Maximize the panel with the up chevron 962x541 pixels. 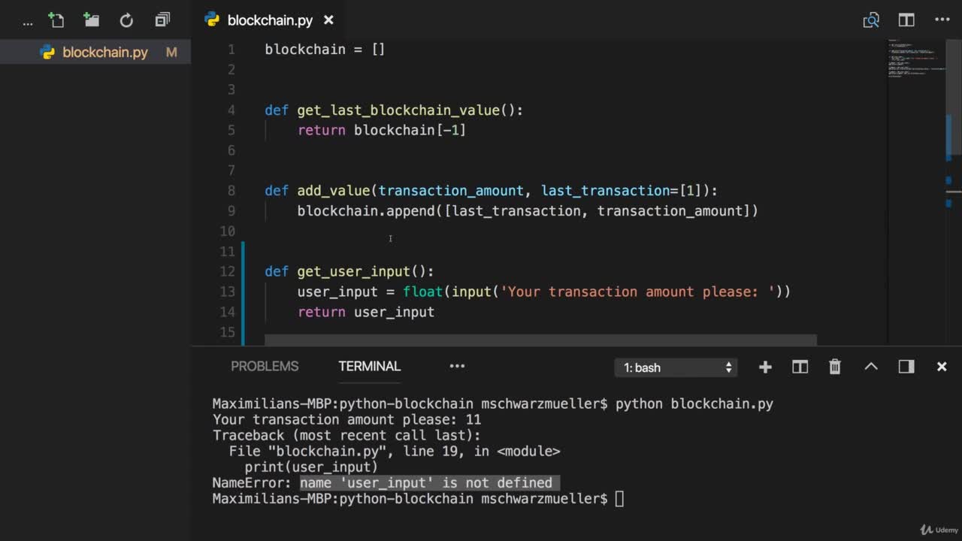[871, 367]
